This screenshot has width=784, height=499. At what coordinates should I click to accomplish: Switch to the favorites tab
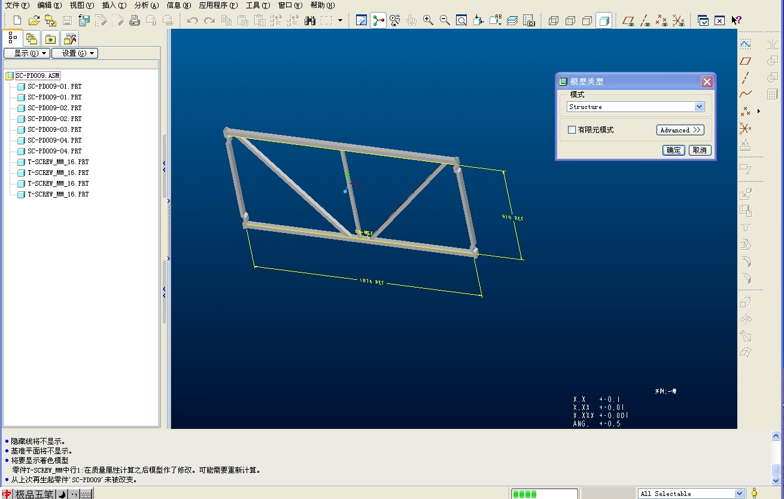pos(51,39)
